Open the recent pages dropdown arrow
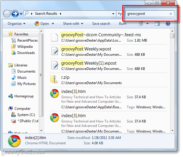 21,14
